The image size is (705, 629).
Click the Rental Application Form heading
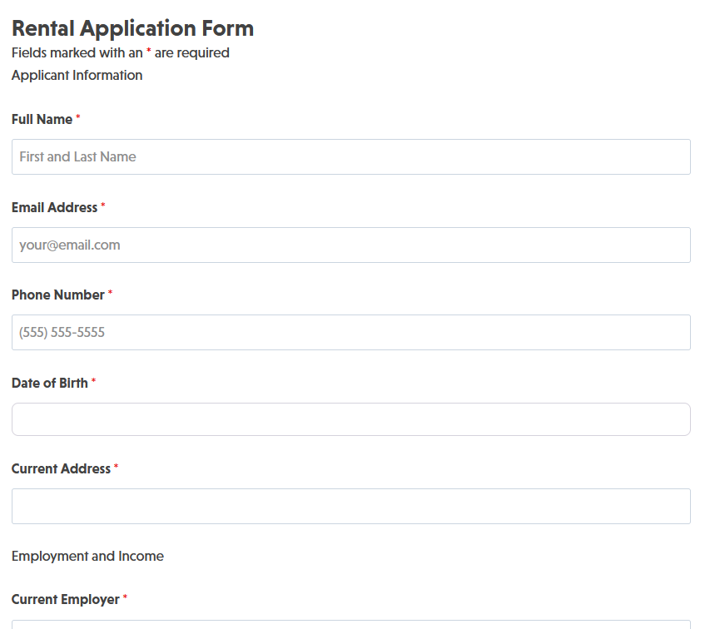[x=132, y=28]
